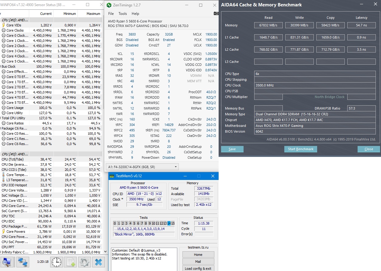Select highlighted test 14 box in TestMem5
The image size is (381, 271).
pyautogui.click(x=169, y=223)
